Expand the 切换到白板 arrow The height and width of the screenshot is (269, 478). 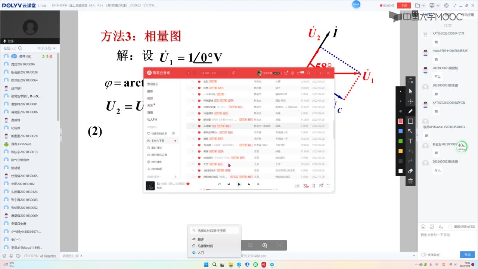81,256
